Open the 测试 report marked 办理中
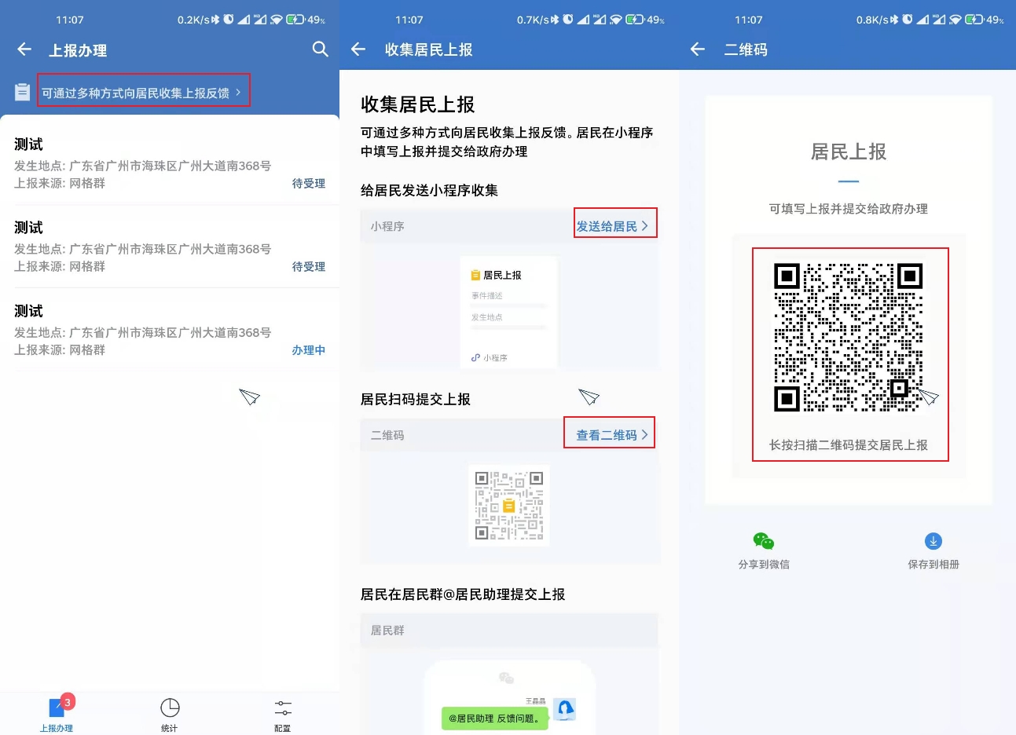This screenshot has width=1016, height=735. coord(169,330)
